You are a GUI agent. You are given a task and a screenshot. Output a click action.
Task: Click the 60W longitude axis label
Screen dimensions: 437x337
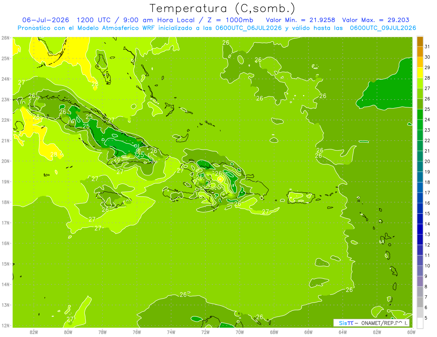[411, 332]
